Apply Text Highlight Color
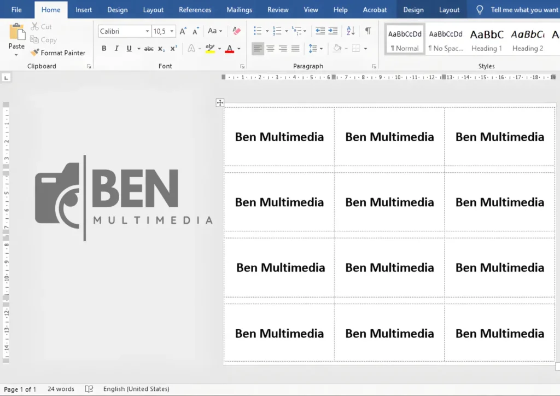Screen dimensions: 560x396 pyautogui.click(x=211, y=49)
